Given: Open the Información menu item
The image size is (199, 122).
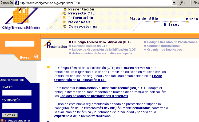Looking at the screenshot, I should [x=81, y=18].
